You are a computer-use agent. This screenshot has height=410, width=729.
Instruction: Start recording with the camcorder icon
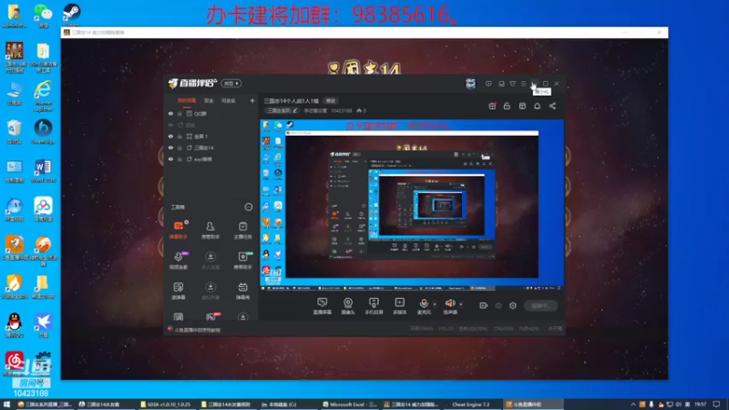[484, 305]
